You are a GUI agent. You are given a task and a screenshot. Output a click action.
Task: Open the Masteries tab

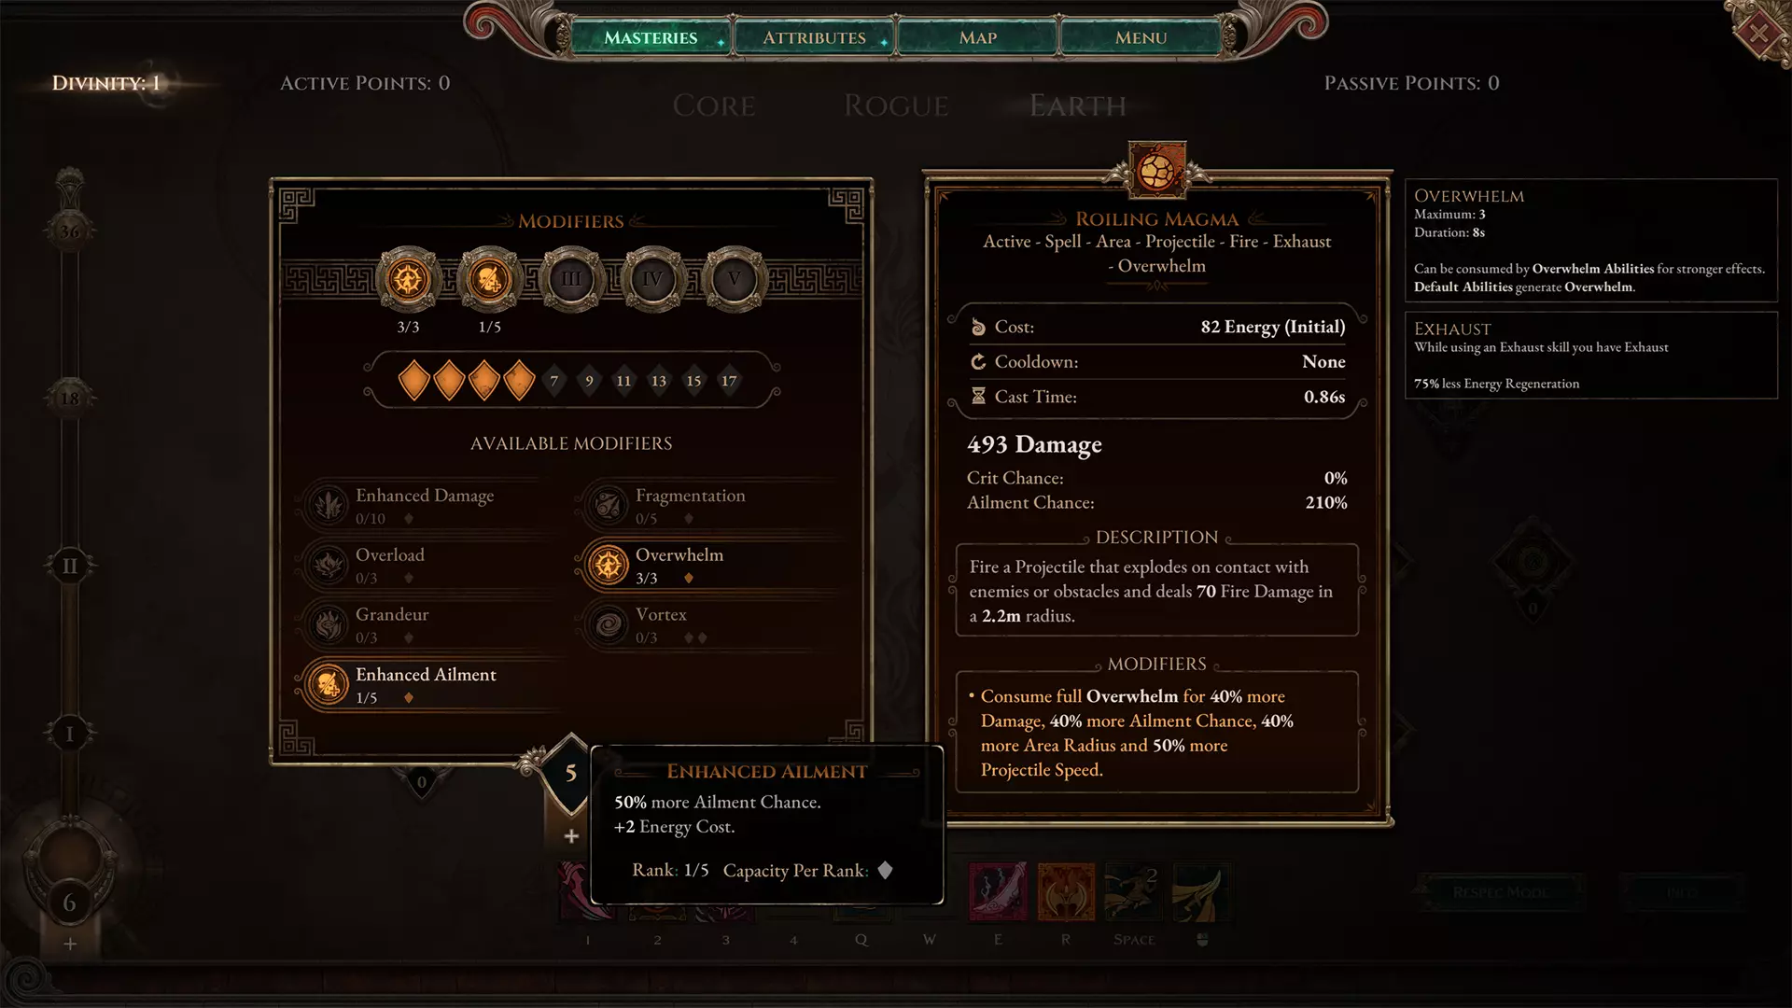651,37
